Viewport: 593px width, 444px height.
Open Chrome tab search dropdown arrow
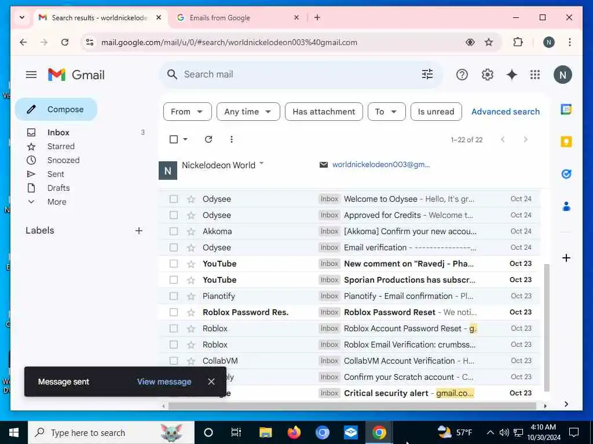(22, 17)
